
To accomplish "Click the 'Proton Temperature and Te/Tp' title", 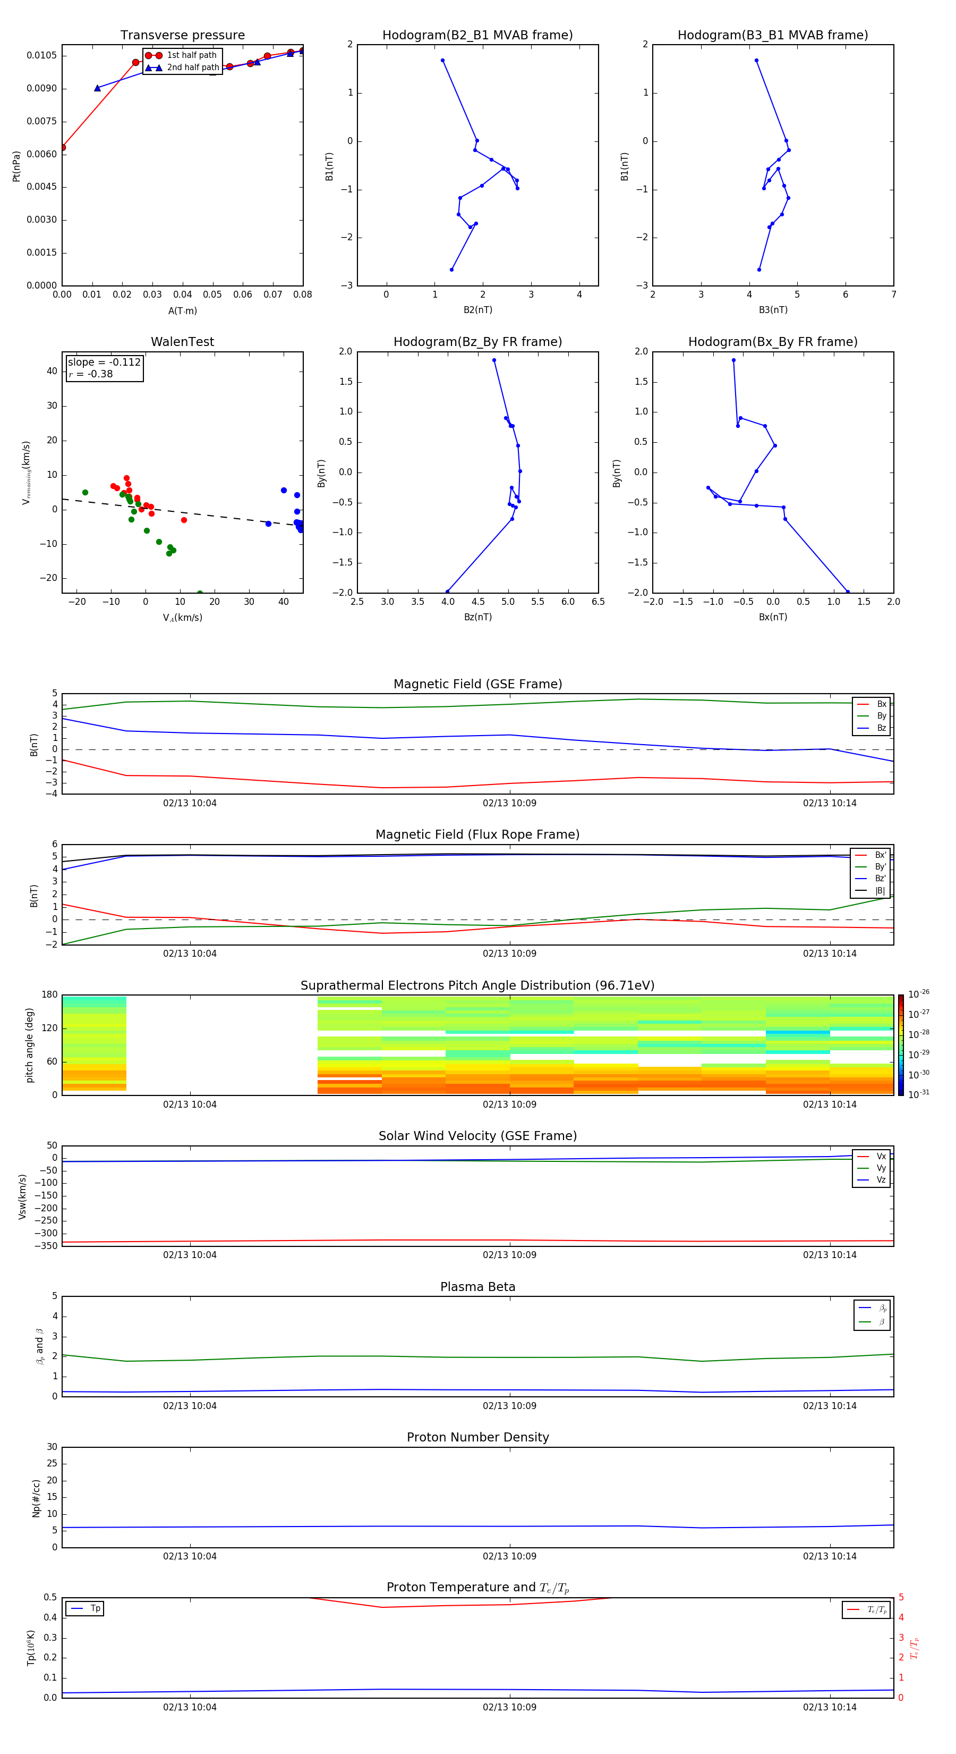I will (477, 1587).
